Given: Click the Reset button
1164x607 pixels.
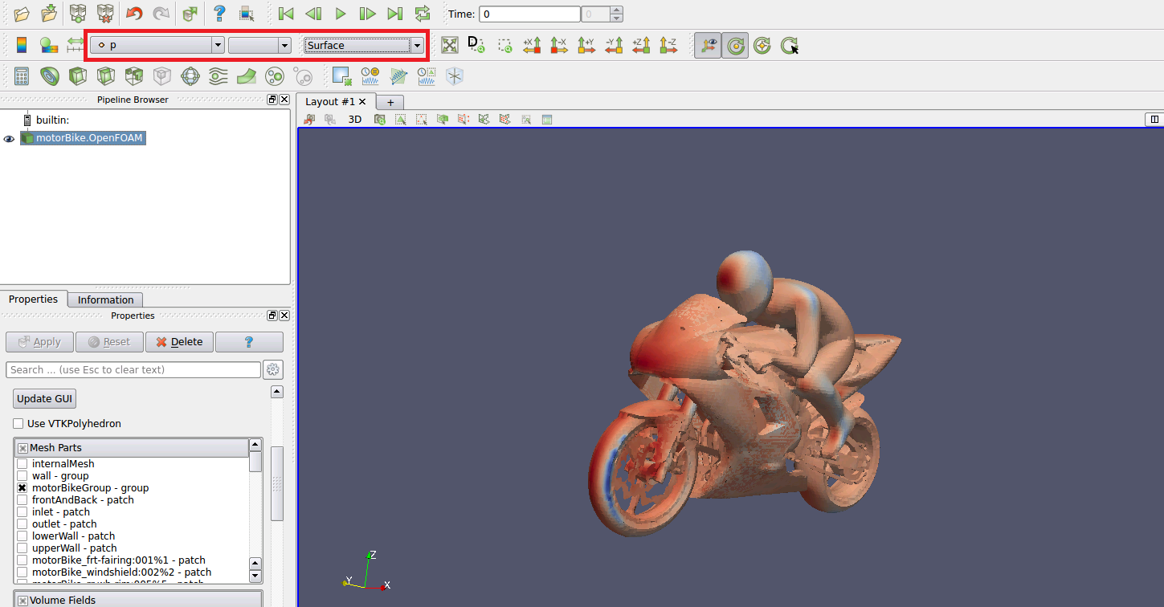Looking at the screenshot, I should [x=109, y=342].
